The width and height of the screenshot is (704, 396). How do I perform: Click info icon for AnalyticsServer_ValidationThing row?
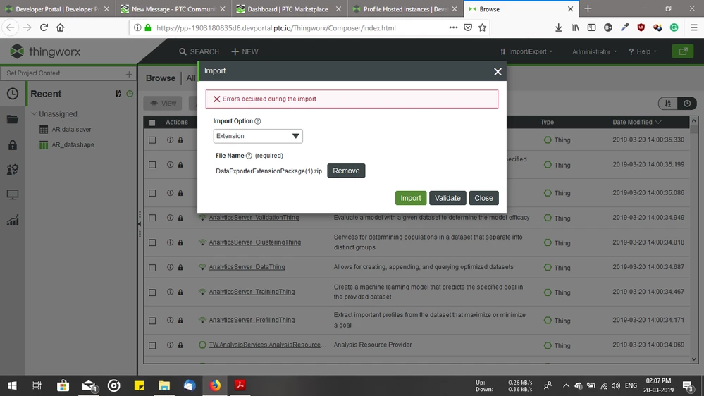(x=170, y=217)
